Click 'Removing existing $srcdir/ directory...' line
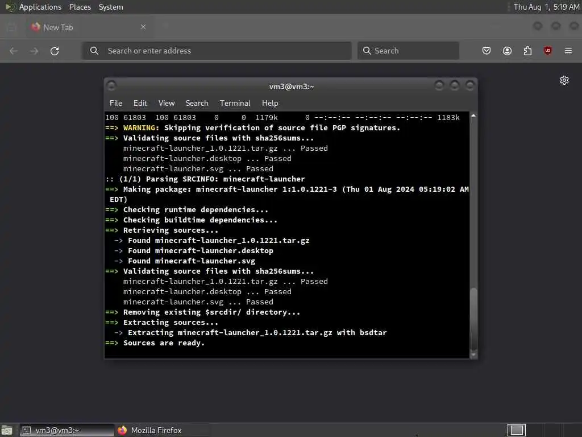This screenshot has width=582, height=437. (203, 312)
